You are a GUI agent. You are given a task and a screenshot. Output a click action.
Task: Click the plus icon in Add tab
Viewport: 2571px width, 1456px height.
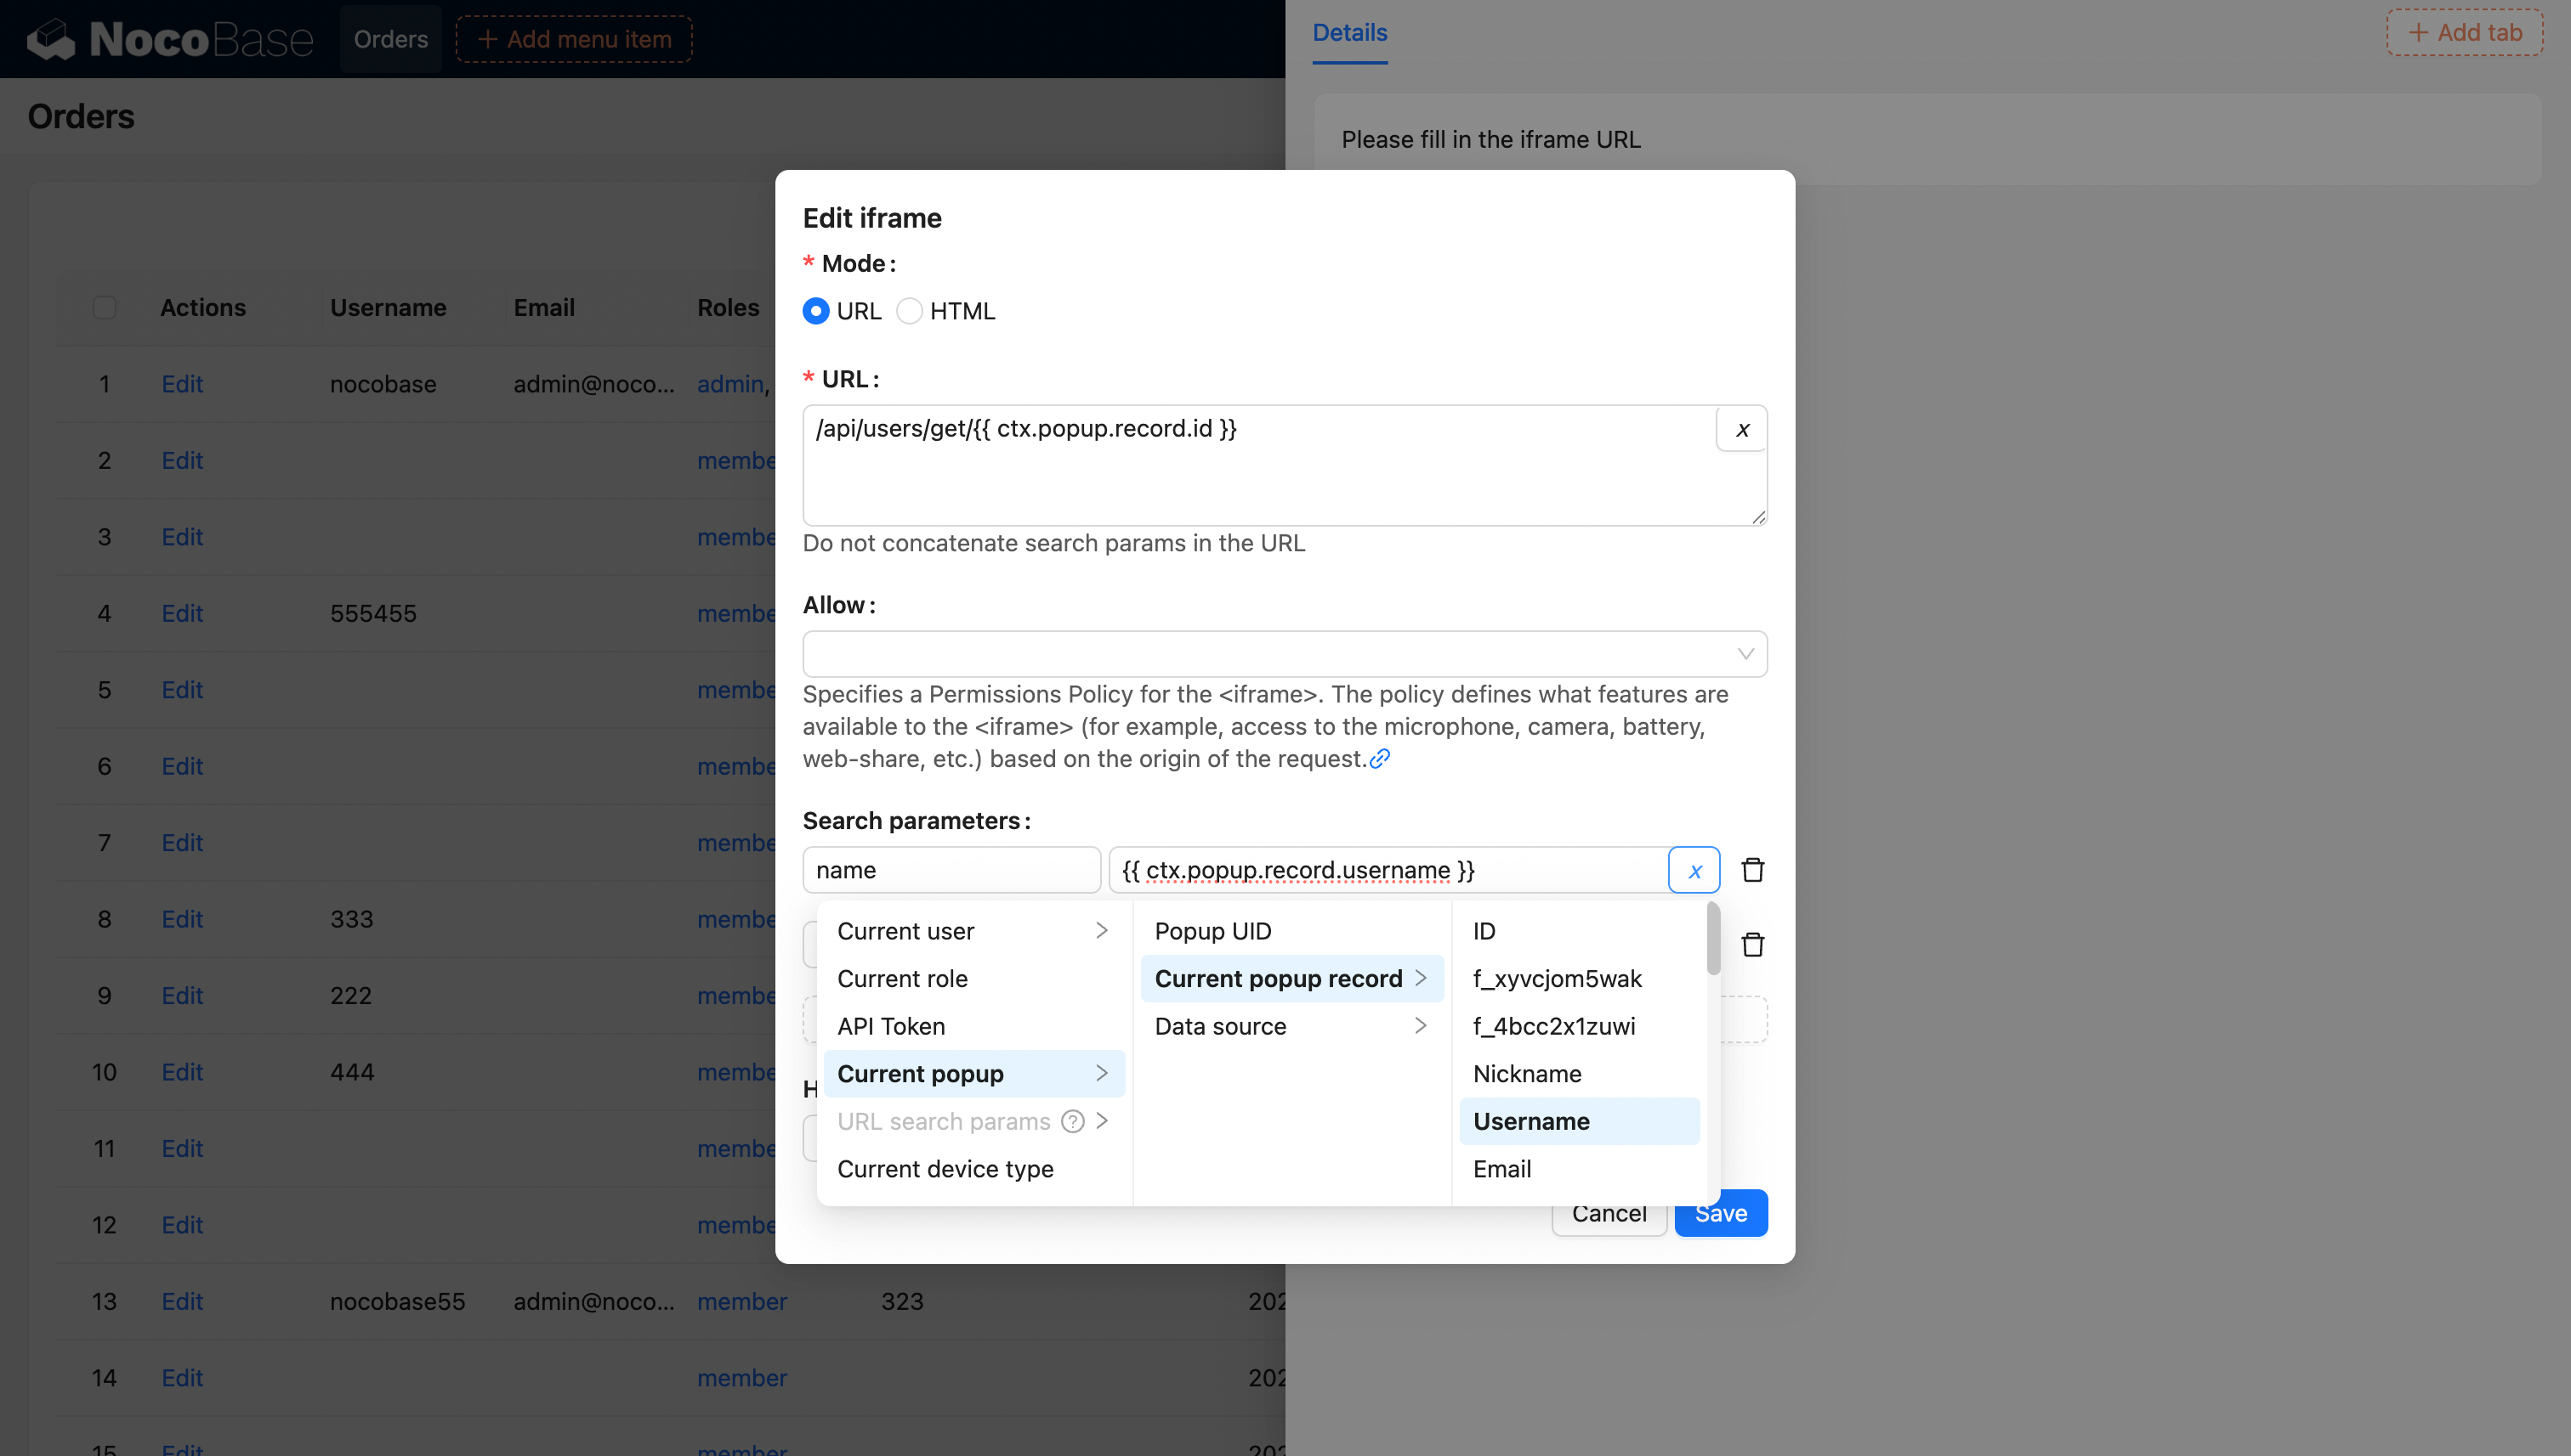[2418, 33]
